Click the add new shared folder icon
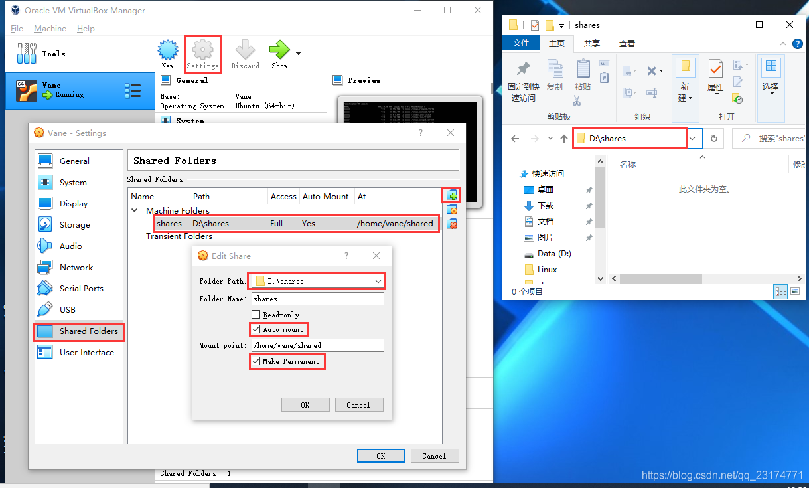This screenshot has height=488, width=809. (x=452, y=195)
